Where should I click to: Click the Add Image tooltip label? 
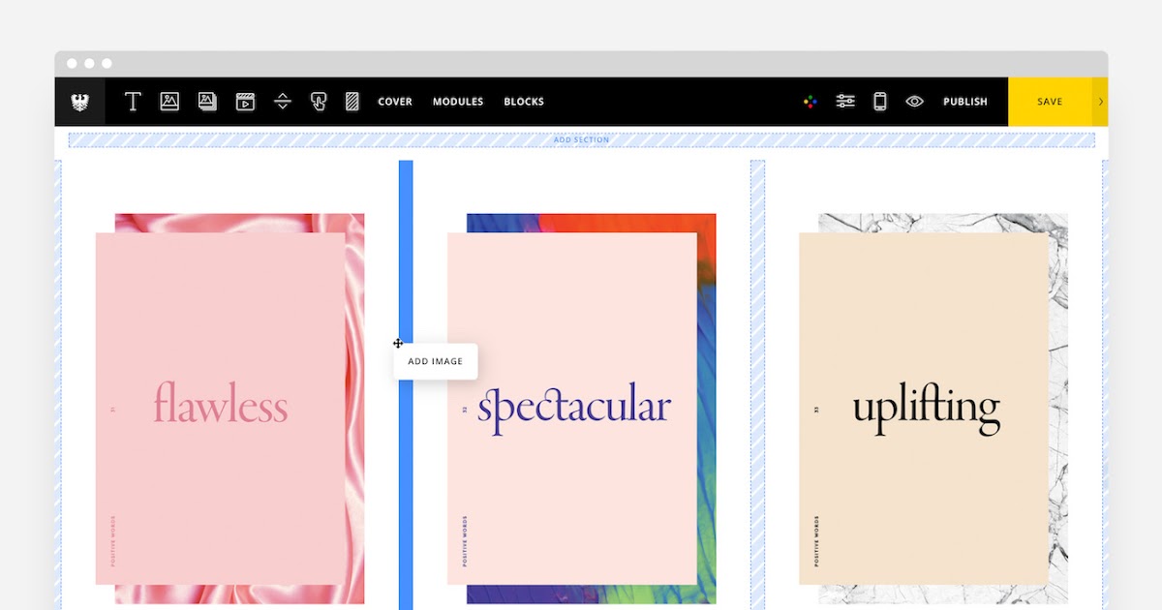pyautogui.click(x=436, y=361)
